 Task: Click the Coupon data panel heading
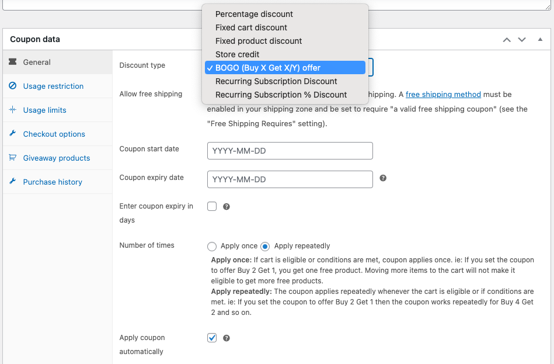point(35,39)
